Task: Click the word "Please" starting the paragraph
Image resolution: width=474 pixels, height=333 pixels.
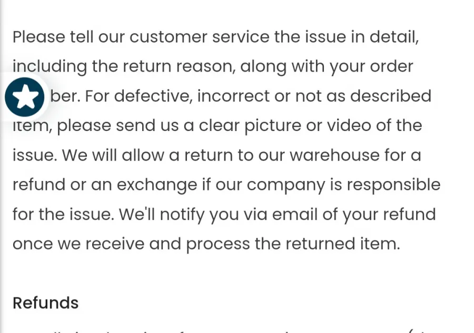Action: coord(39,37)
